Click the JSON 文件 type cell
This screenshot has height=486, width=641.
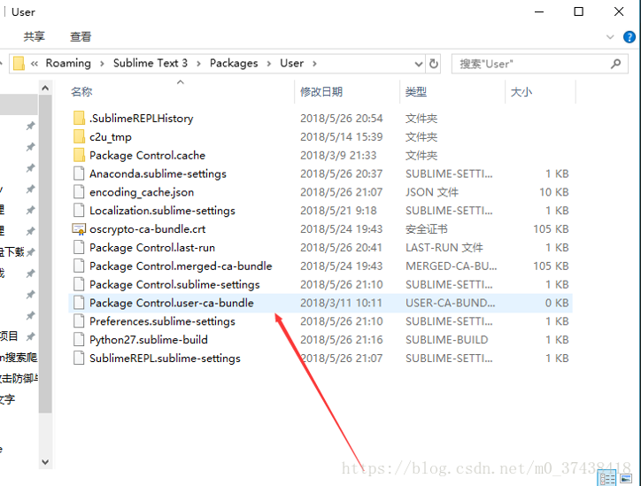(432, 192)
